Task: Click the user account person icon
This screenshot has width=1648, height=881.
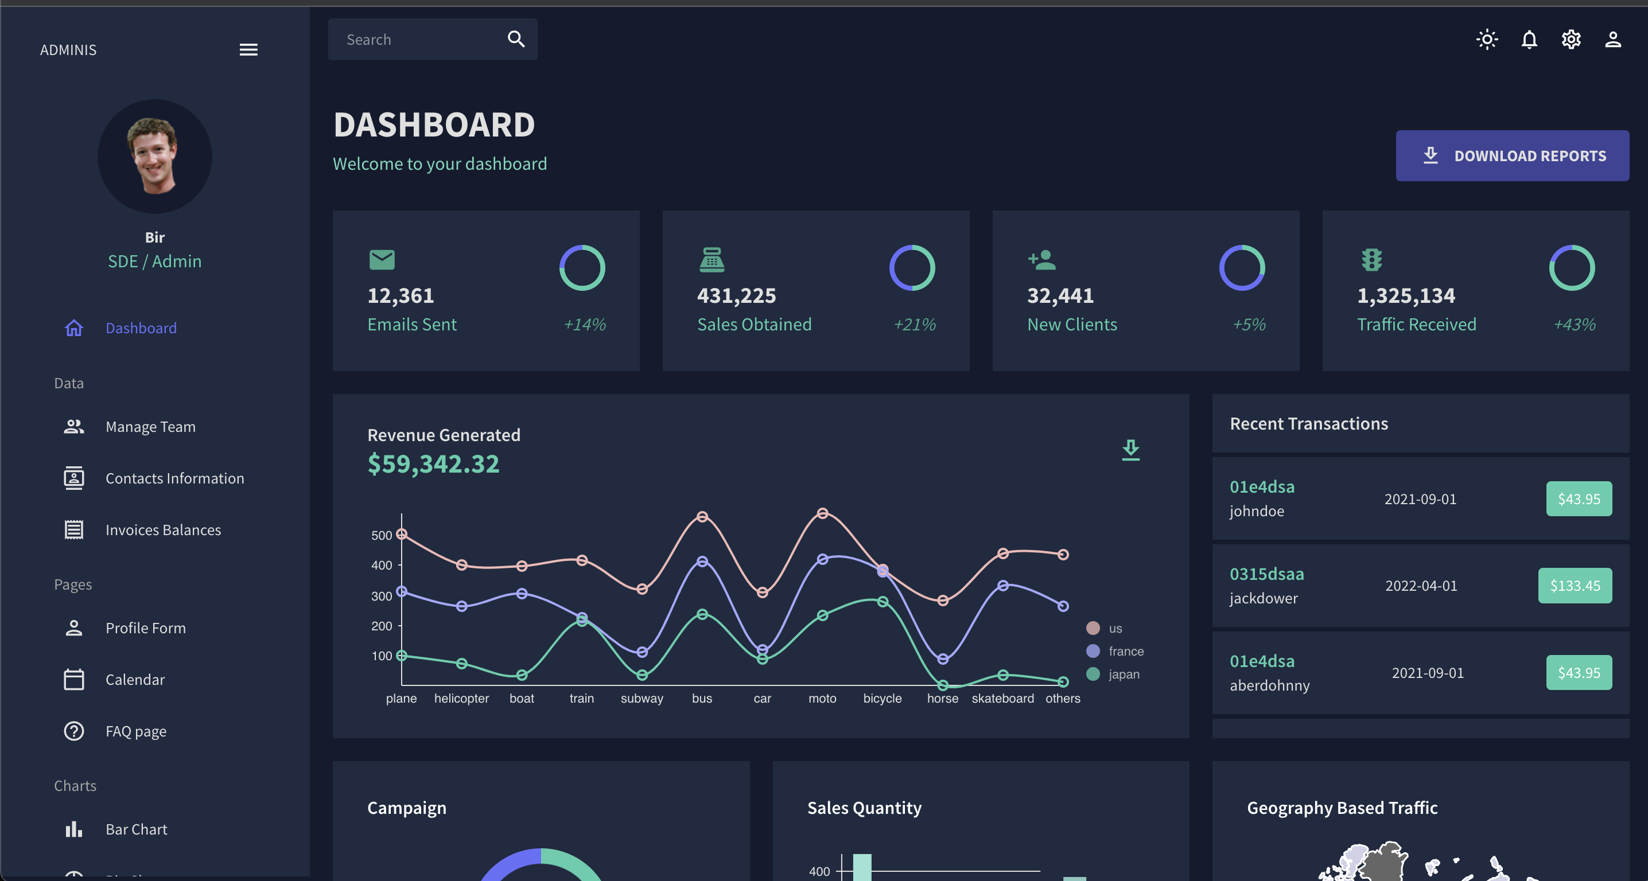Action: point(1613,40)
